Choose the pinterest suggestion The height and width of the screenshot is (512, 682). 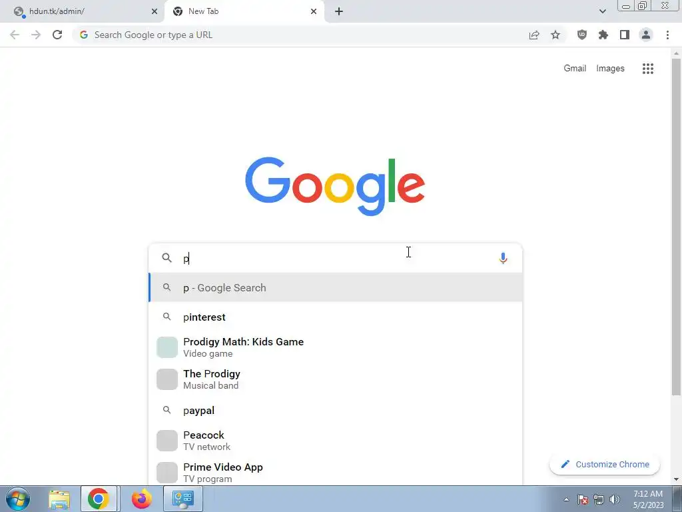click(336, 317)
